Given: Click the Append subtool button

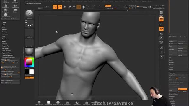Looking at the screenshot, I should point(183,48).
